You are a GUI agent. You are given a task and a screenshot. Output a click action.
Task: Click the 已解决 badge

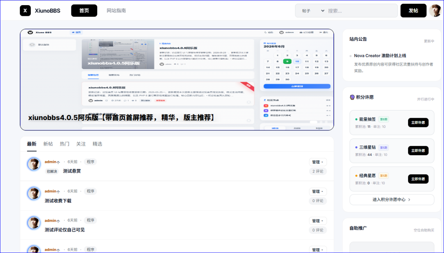click(x=52, y=171)
